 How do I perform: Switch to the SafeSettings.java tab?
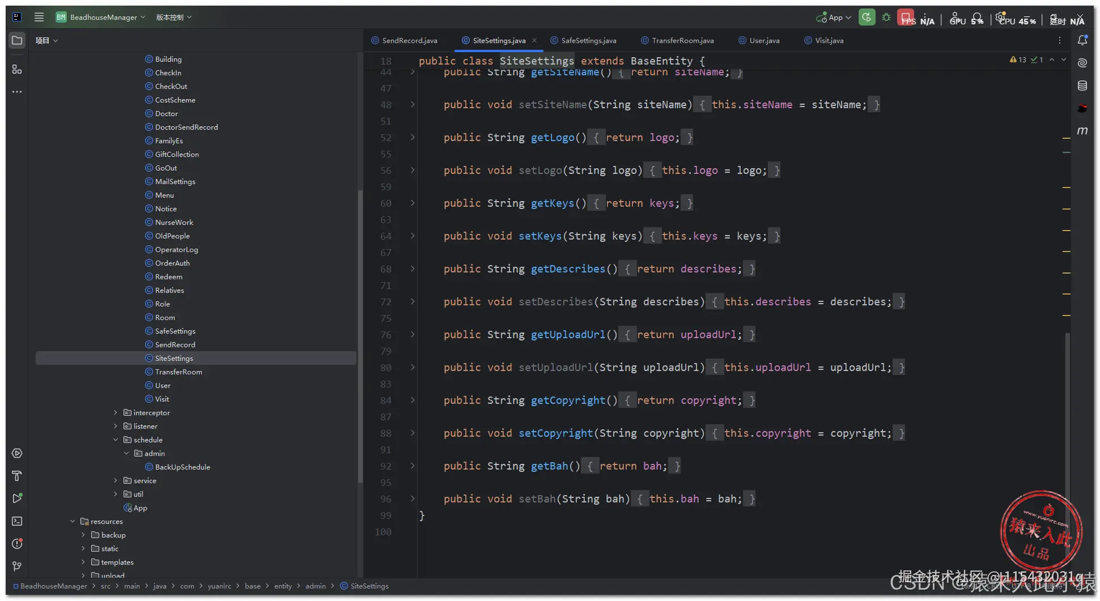coord(584,40)
